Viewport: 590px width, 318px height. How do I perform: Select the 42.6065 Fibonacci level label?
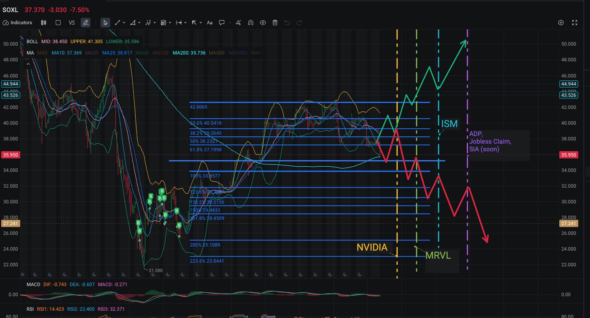[x=199, y=107]
